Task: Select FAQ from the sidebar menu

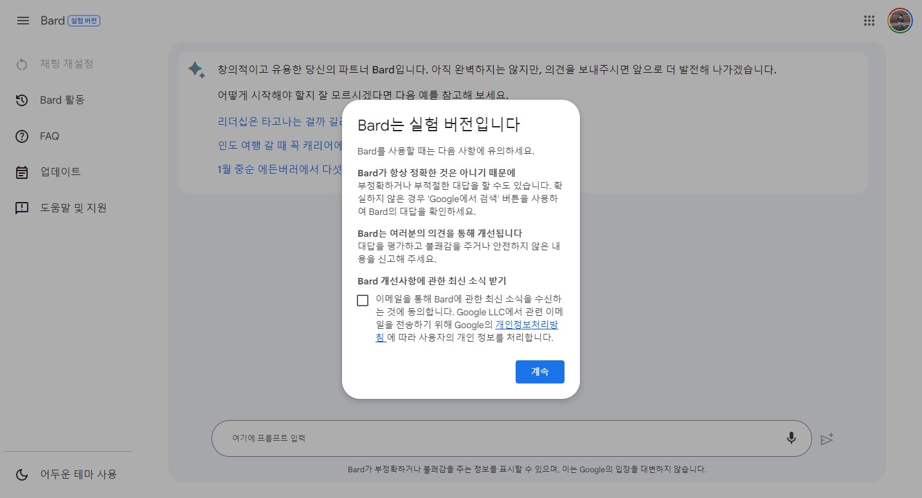Action: pos(48,136)
